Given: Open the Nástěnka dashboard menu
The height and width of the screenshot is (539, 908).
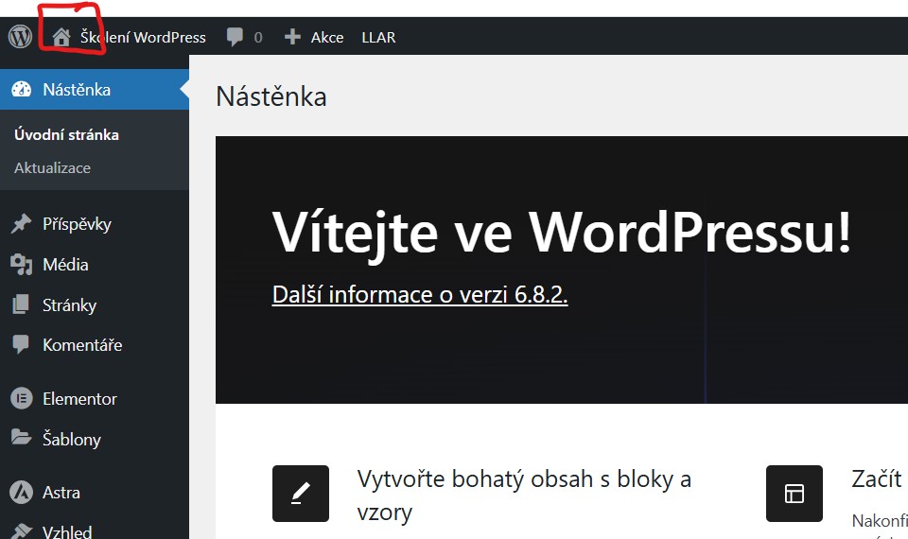Looking at the screenshot, I should (77, 90).
